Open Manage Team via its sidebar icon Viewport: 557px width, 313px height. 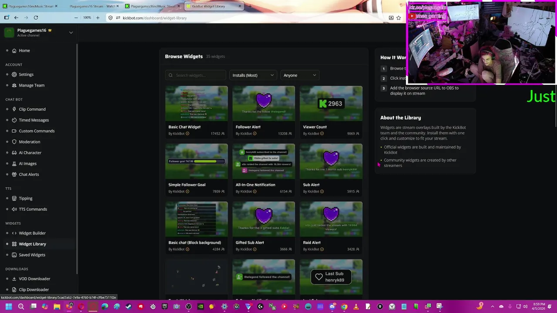tap(14, 85)
